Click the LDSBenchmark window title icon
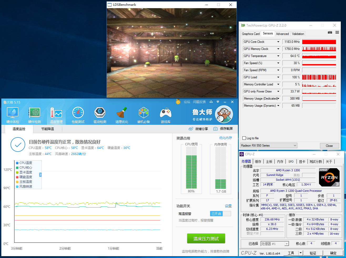This screenshot has height=258, width=346. [110, 5]
